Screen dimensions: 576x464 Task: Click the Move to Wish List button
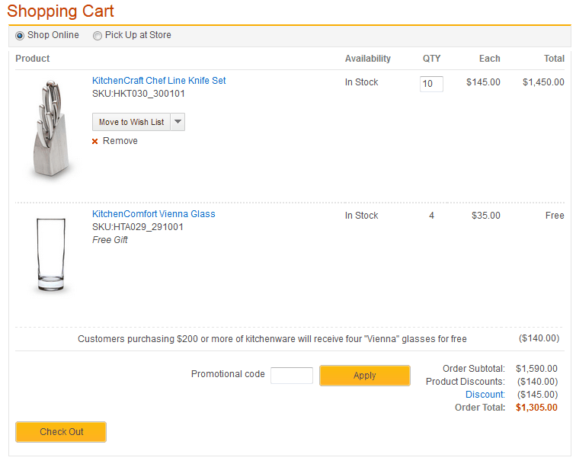coord(131,122)
